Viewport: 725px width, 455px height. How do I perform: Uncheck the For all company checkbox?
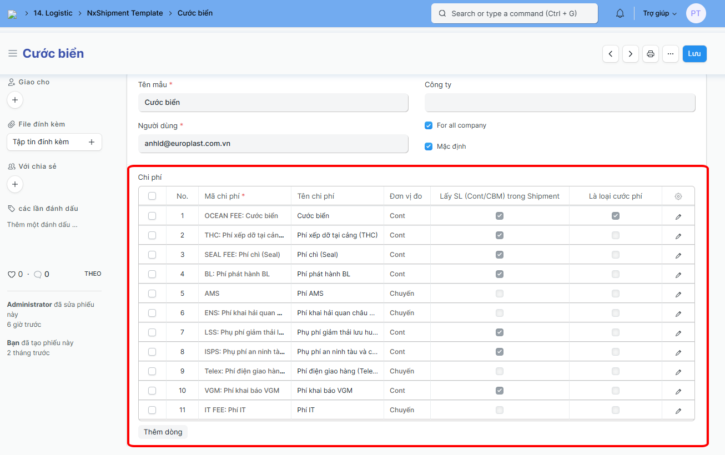click(429, 125)
